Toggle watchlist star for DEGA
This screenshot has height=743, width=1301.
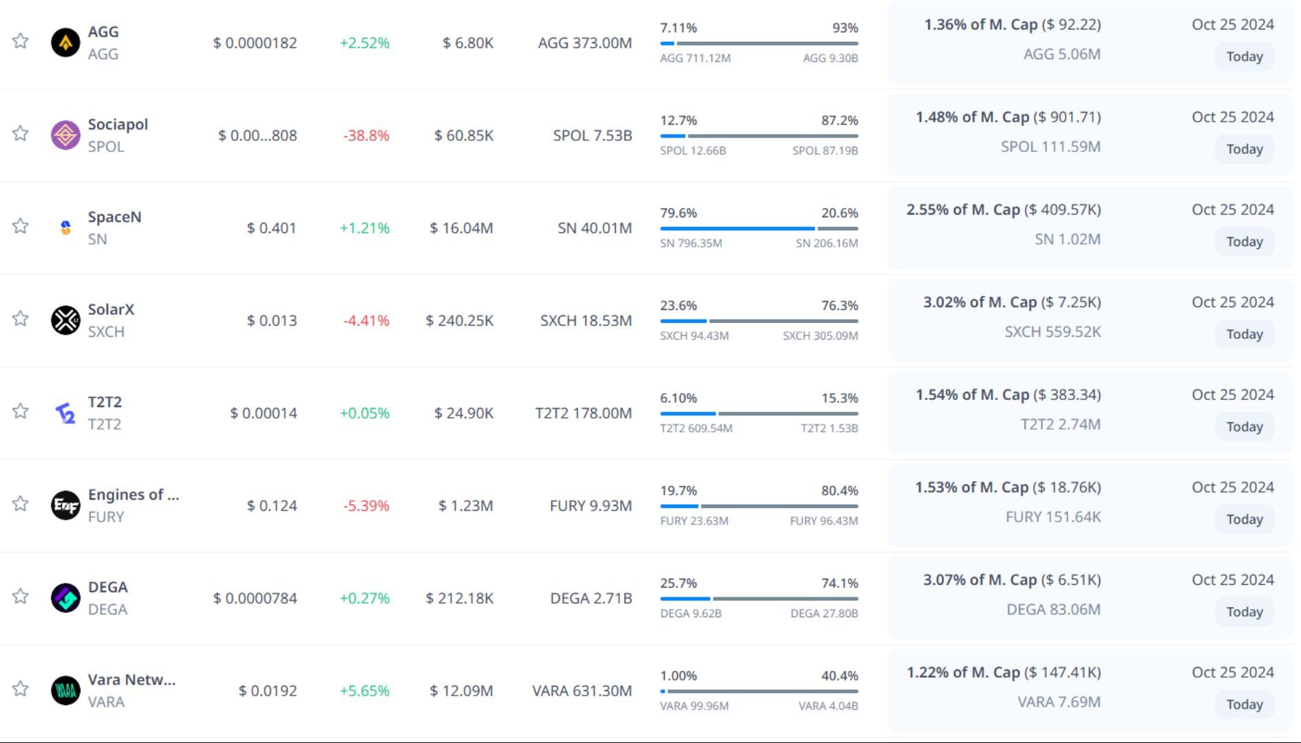(21, 597)
